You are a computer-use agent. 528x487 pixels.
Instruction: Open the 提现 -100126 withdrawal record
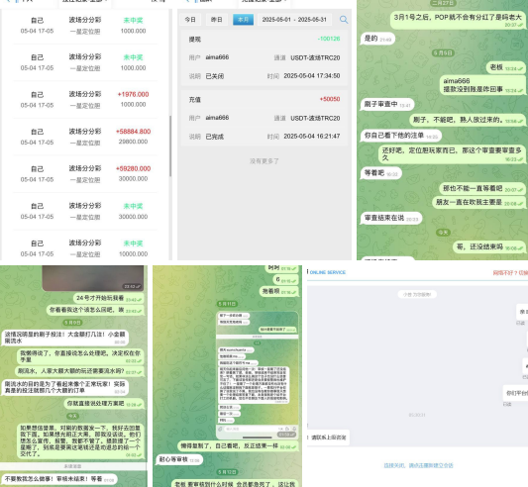coord(264,57)
